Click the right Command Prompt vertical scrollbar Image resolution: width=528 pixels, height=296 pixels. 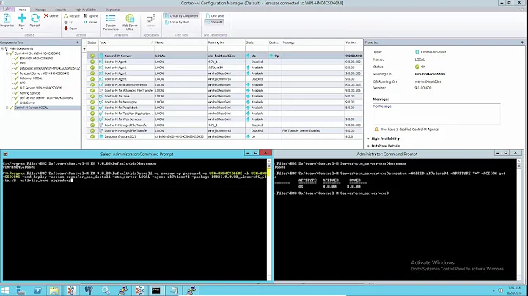519,220
